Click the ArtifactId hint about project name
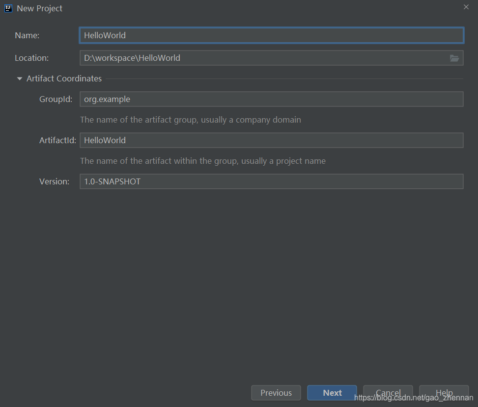 click(x=202, y=161)
